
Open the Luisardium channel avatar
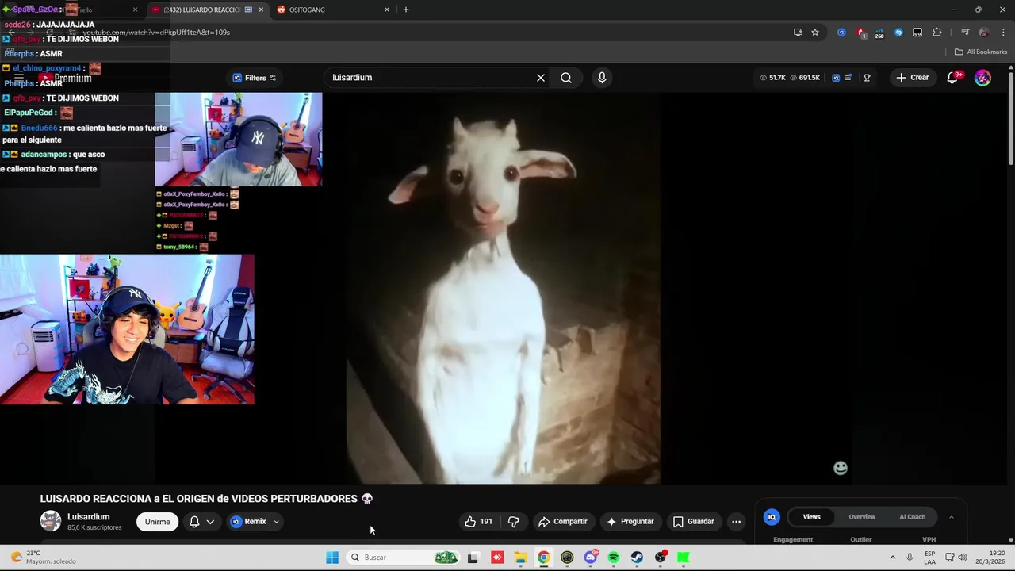51,521
